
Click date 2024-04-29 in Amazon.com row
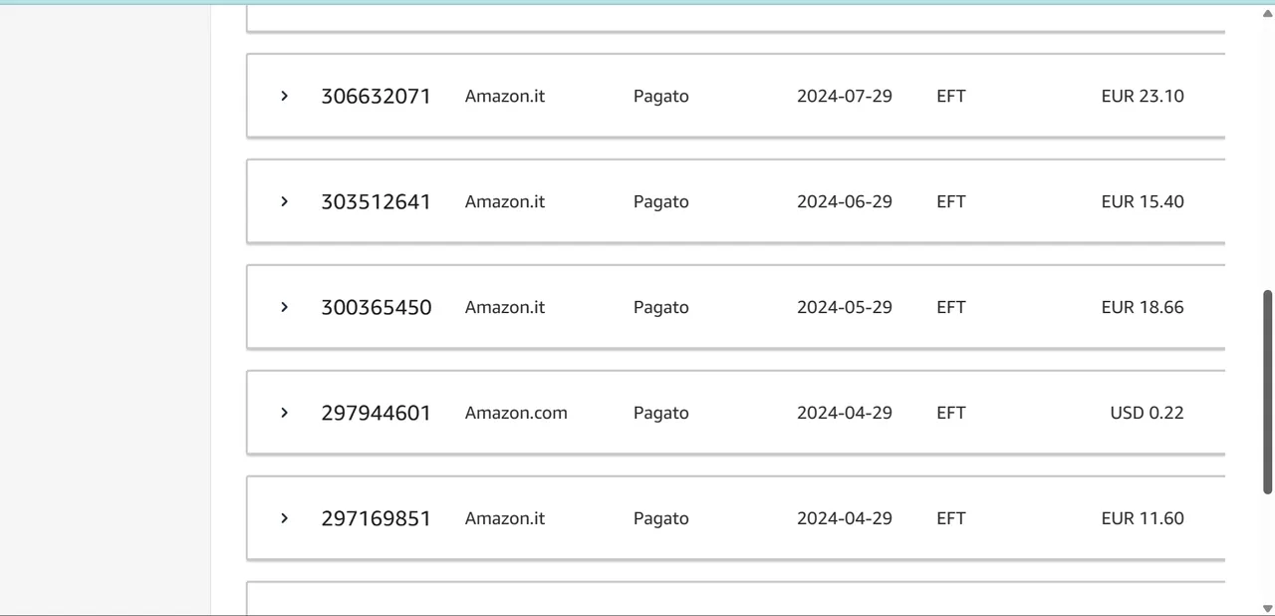pos(845,413)
